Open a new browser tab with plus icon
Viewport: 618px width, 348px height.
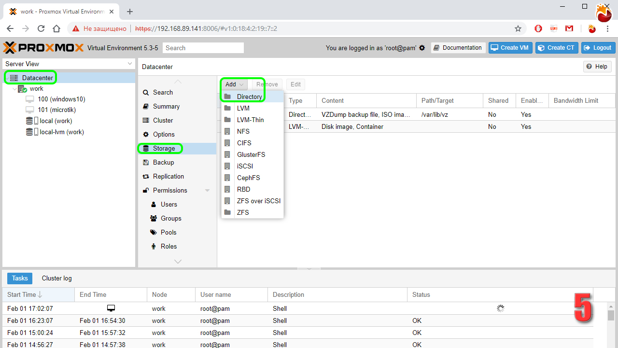pyautogui.click(x=129, y=12)
